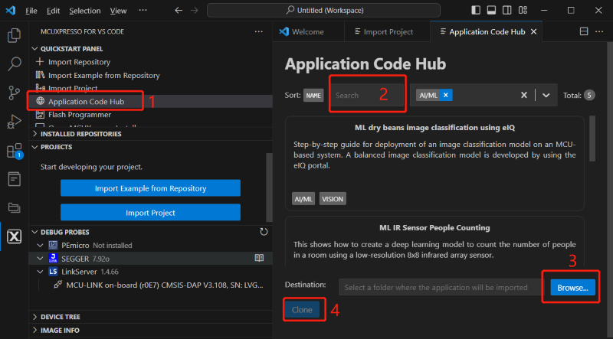The height and width of the screenshot is (339, 613).
Task: Click Import Example from Repository button
Action: pyautogui.click(x=150, y=188)
